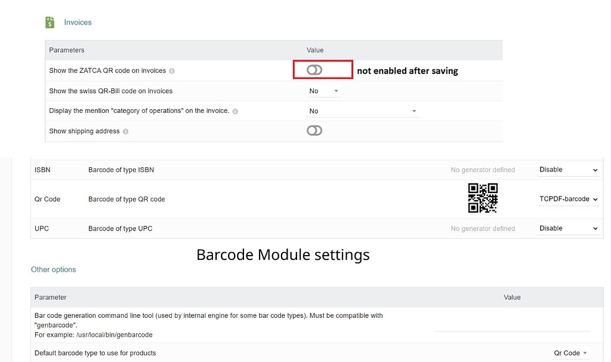Click the green Invoices module icon
The image size is (611, 362).
click(x=50, y=22)
